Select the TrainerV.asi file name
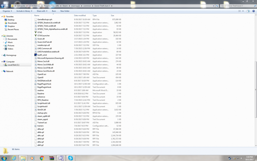The image size is (257, 161). (x=42, y=123)
